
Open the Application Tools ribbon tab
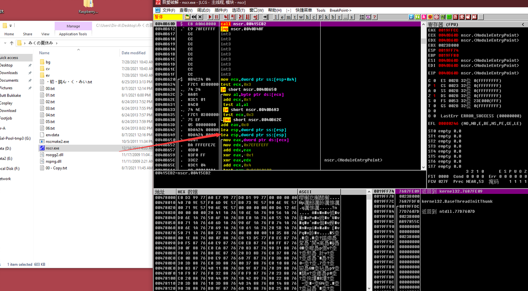73,34
